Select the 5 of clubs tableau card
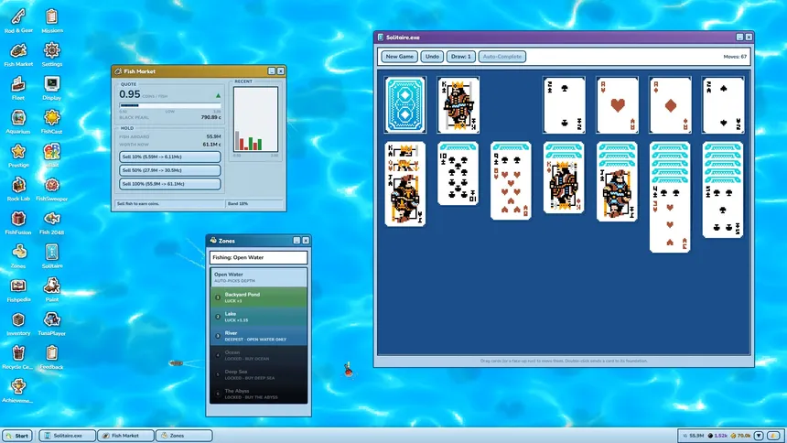Viewport: 787px width, 443px height. (723, 211)
